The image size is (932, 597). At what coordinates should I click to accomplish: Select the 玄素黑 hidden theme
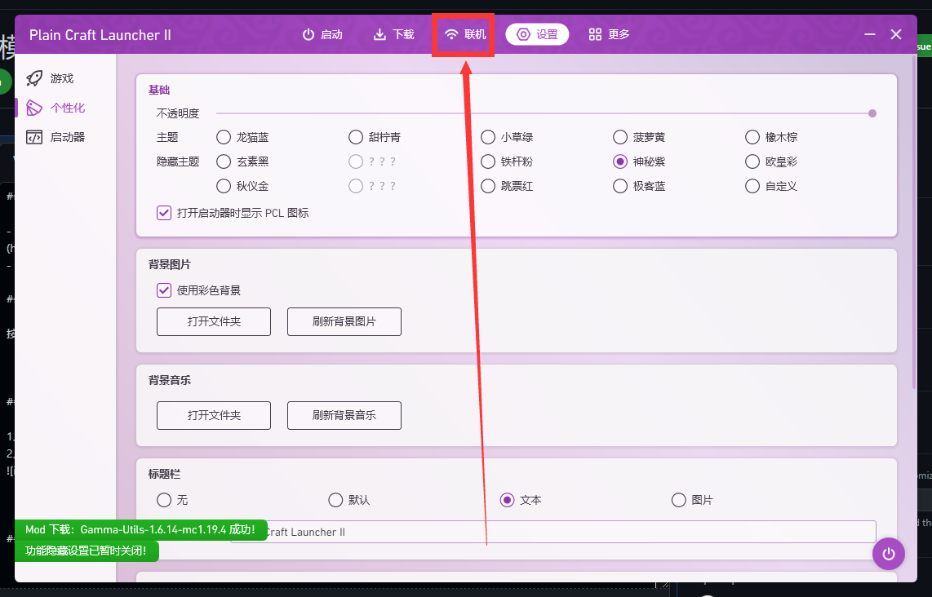(224, 161)
